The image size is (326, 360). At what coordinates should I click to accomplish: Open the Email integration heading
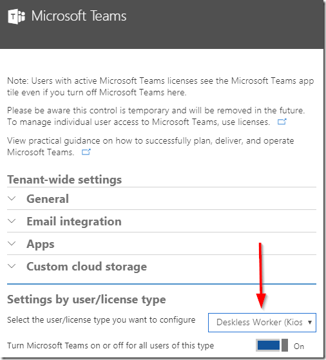(74, 222)
